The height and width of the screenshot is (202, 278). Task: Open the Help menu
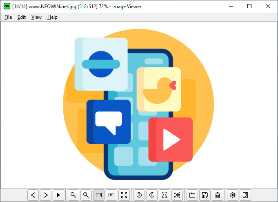tap(52, 17)
